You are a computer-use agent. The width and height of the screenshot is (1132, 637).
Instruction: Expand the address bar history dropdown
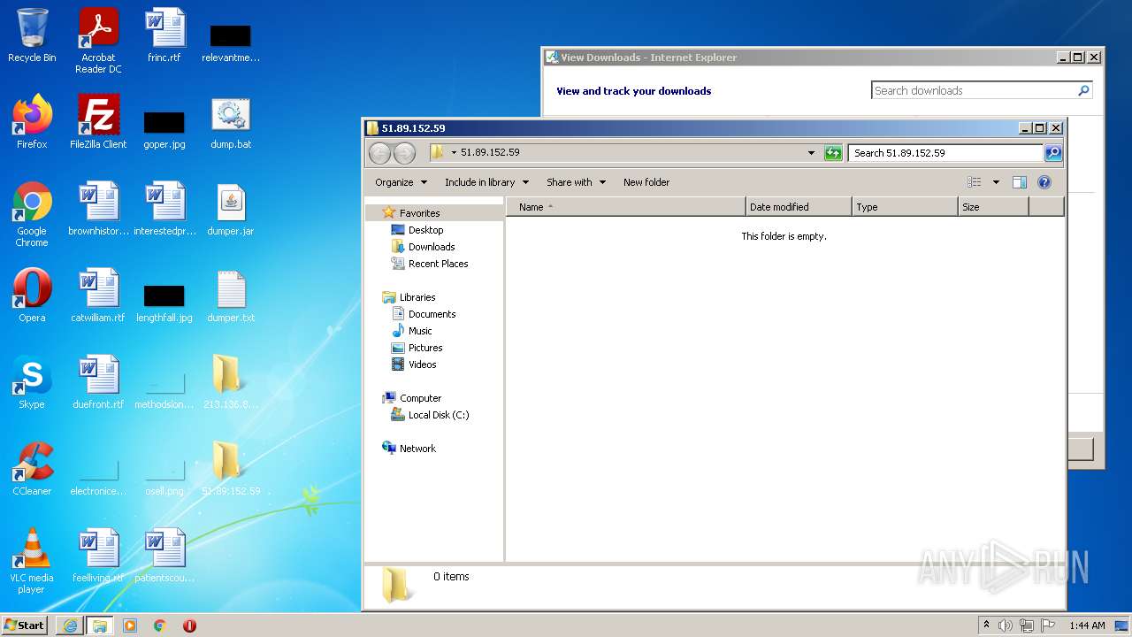tap(811, 153)
